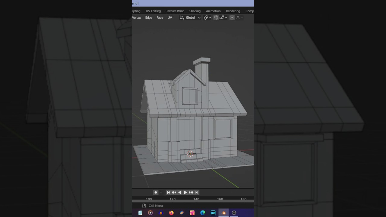Switch to the UV Editing workspace
This screenshot has height=217, width=386.
[153, 11]
